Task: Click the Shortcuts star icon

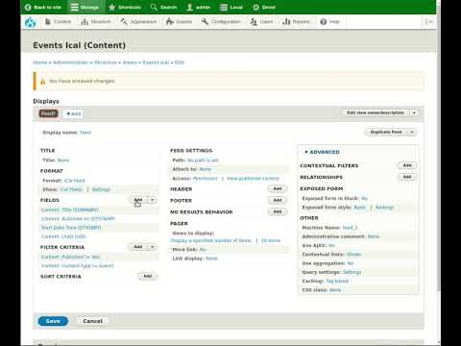Action: pos(111,7)
